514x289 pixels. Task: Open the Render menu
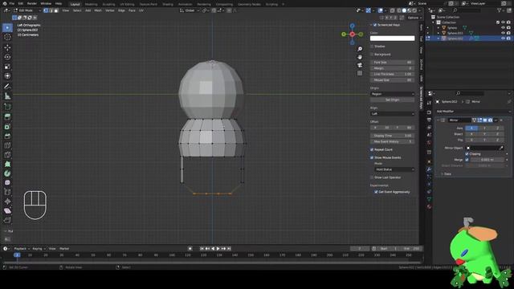pos(32,3)
